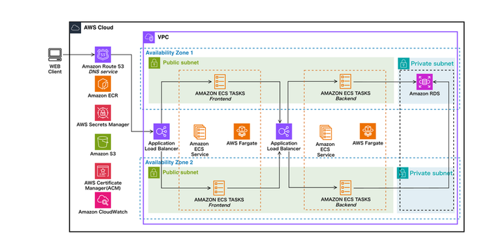Select the Amazon ECR icon
The image size is (499, 249).
[x=103, y=84]
